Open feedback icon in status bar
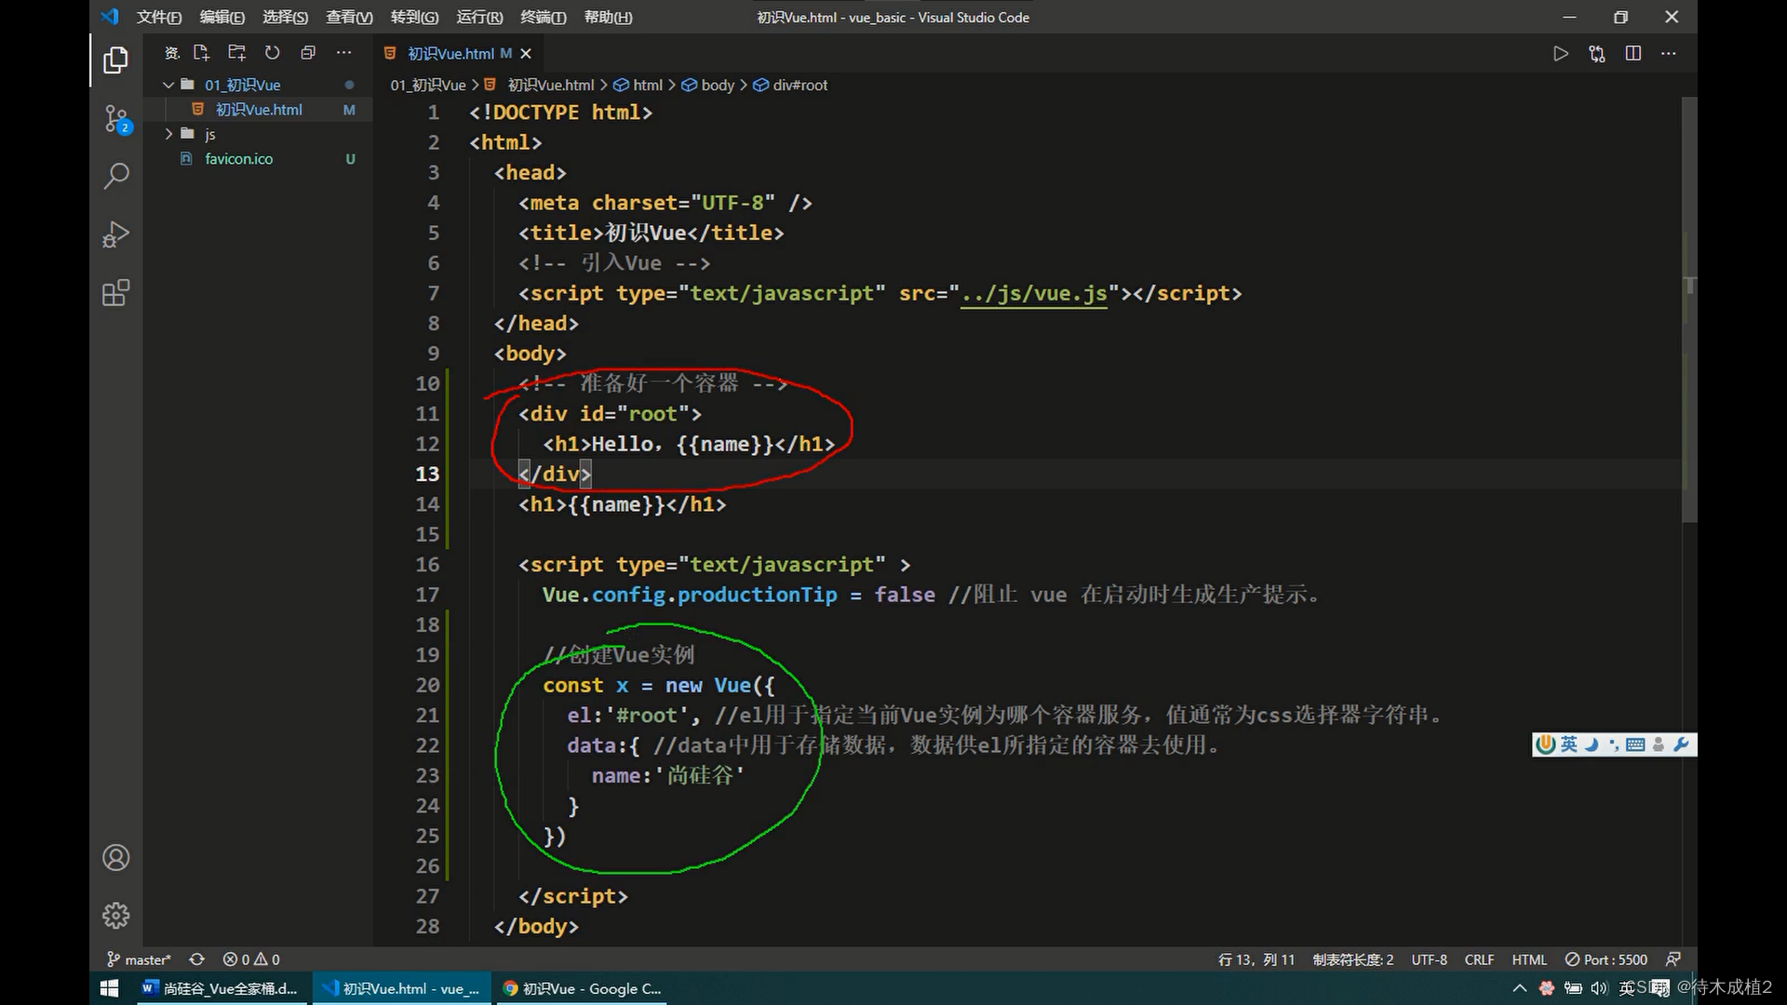This screenshot has width=1787, height=1005. (1673, 959)
